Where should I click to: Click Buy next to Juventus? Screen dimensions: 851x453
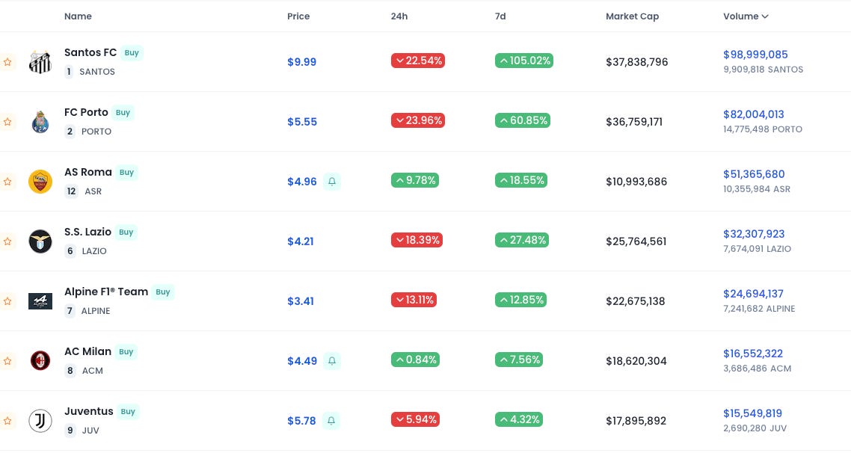pos(128,411)
